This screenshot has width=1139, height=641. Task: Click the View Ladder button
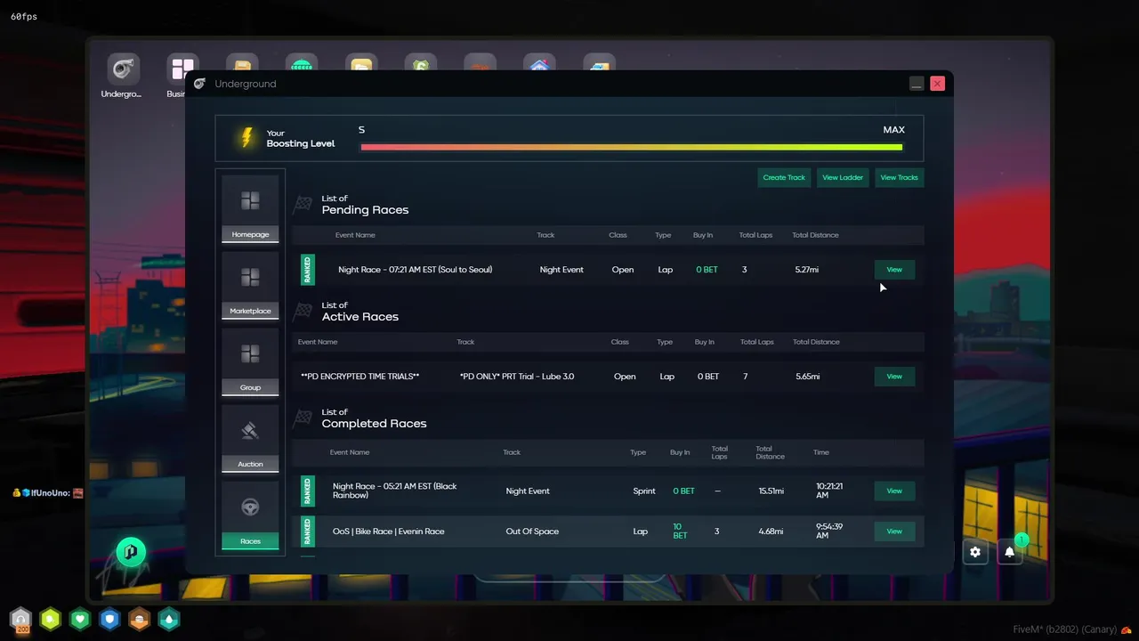pos(843,177)
